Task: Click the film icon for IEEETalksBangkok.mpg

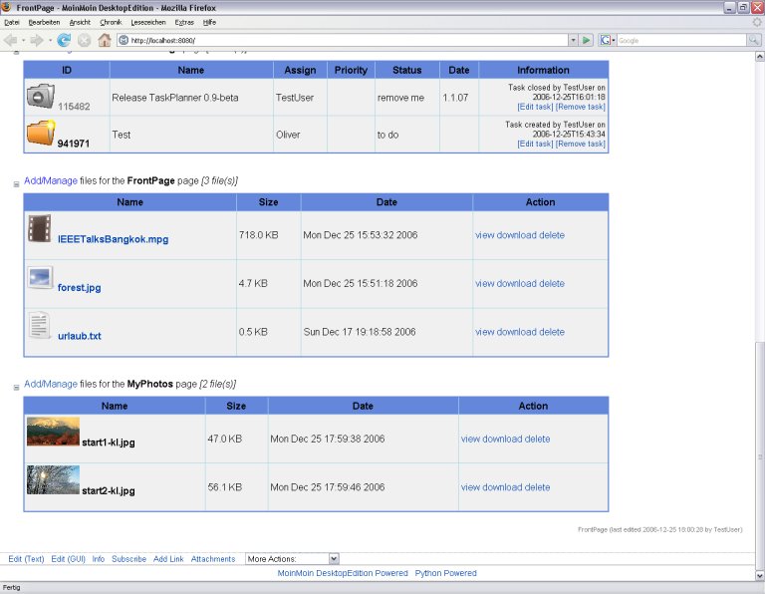Action: (x=40, y=229)
